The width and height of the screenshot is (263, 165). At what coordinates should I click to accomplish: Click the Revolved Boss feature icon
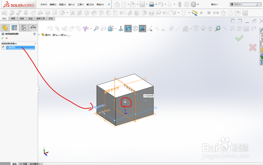coord(12,13)
